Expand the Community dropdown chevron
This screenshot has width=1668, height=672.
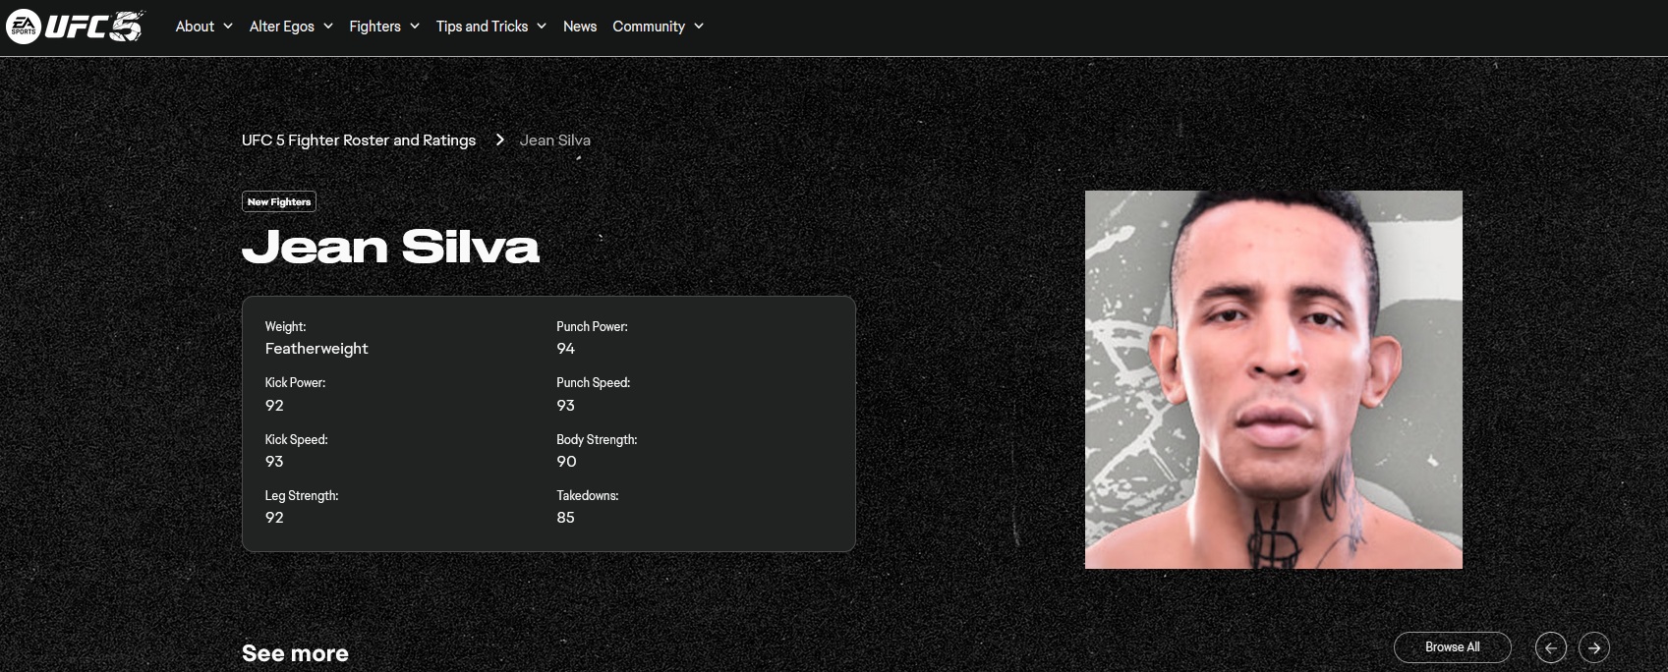[699, 26]
